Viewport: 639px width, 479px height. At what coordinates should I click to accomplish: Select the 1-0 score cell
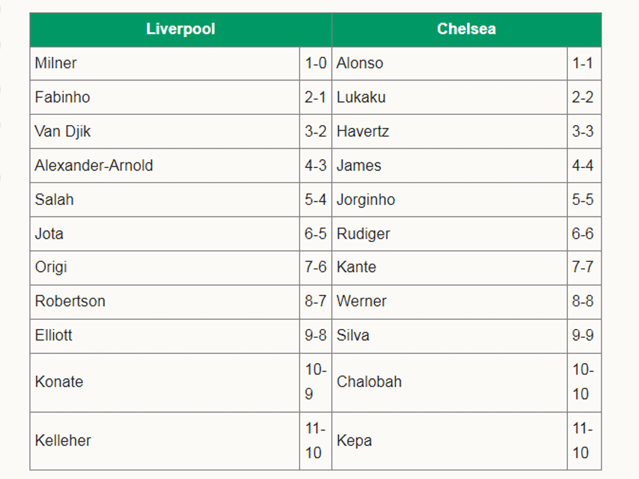[x=316, y=63]
